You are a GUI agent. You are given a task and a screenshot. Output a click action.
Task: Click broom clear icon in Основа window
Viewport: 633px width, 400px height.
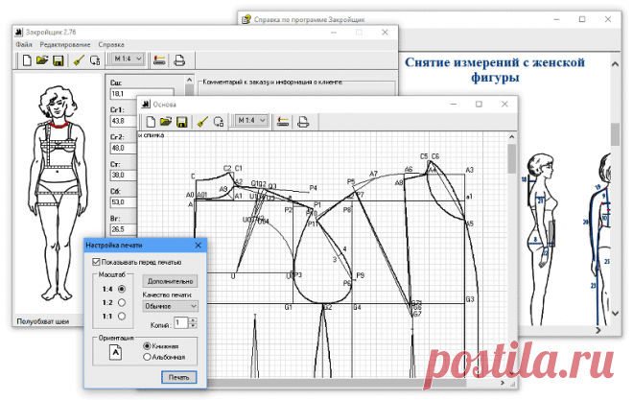[x=202, y=122]
